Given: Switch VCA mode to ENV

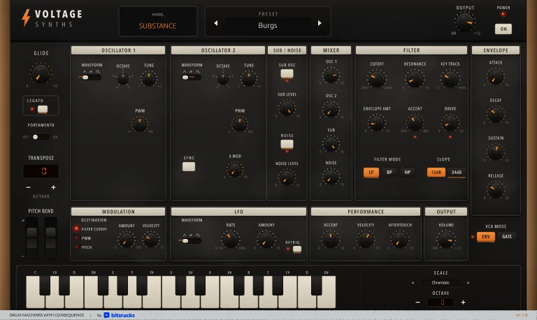Looking at the screenshot, I should pyautogui.click(x=486, y=236).
